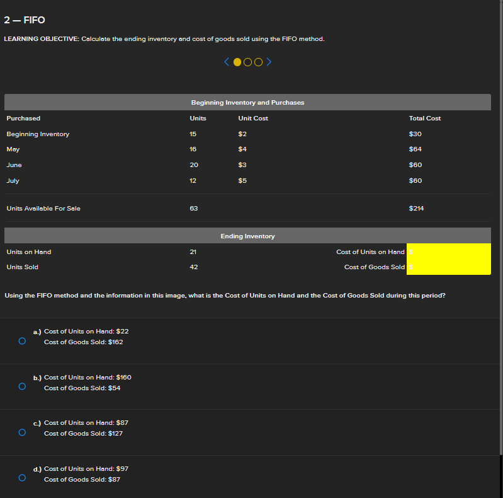Image resolution: width=503 pixels, height=498 pixels.
Task: Pick radio button for answer c
Action: (22, 432)
